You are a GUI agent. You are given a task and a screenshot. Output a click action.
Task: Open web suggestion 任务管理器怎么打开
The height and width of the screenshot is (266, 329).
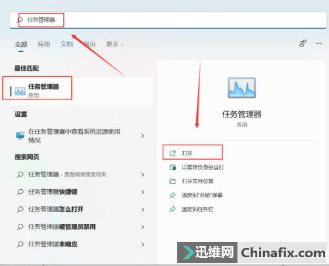[81, 210]
